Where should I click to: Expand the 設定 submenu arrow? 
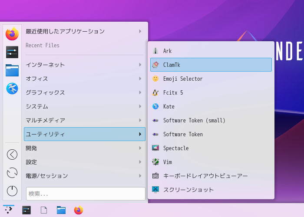click(x=140, y=162)
